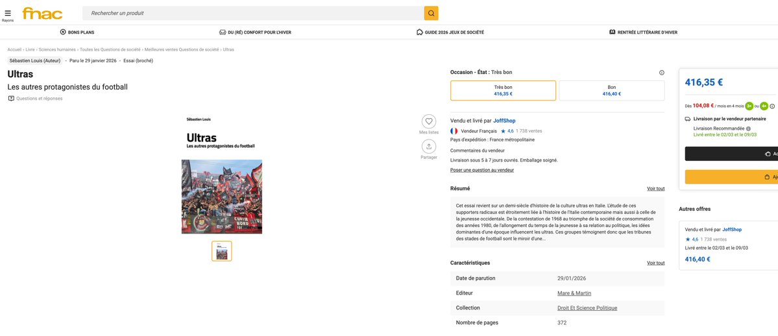Open Guide 2026 jeux de société
Screen dimensions: 778x336
point(450,32)
